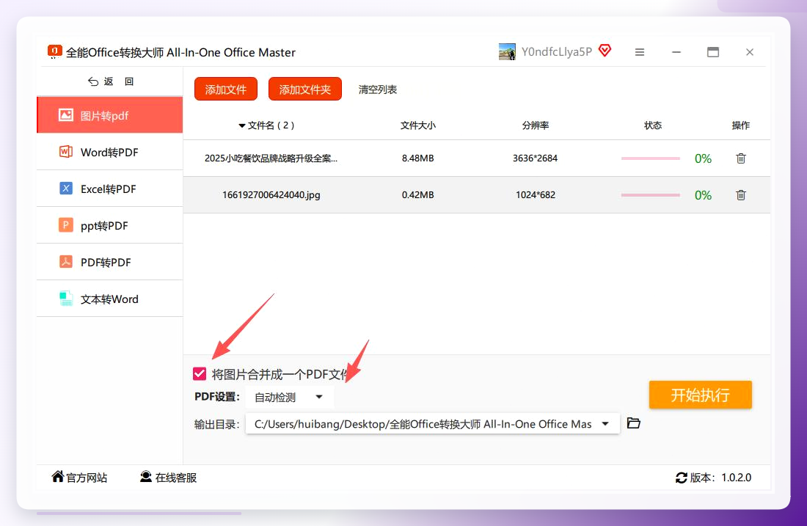807x526 pixels.
Task: Open the user avatar picture
Action: pyautogui.click(x=507, y=51)
